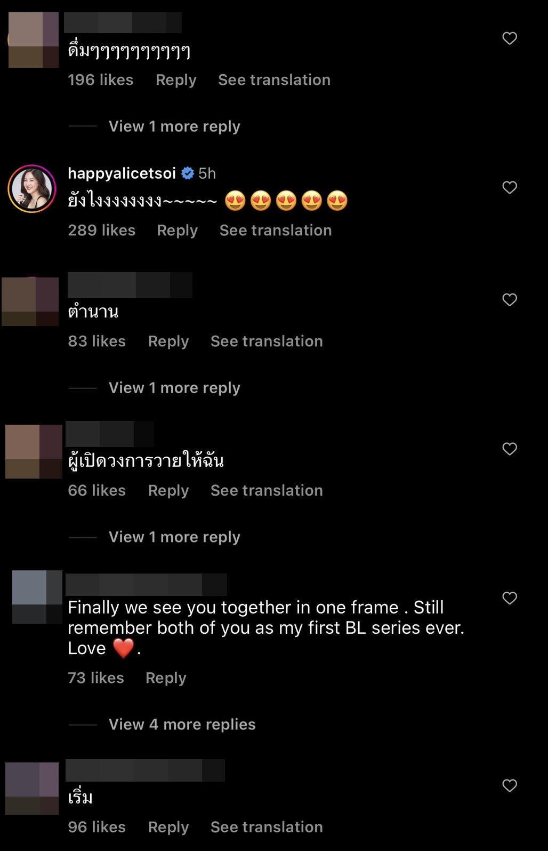Like the 'Finally we see you together' comment
This screenshot has height=851, width=548.
pos(510,599)
